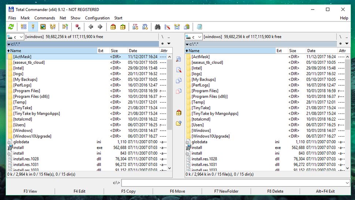Click the New folder icon between panels
Screen dimensions: 355x200
pos(179,123)
